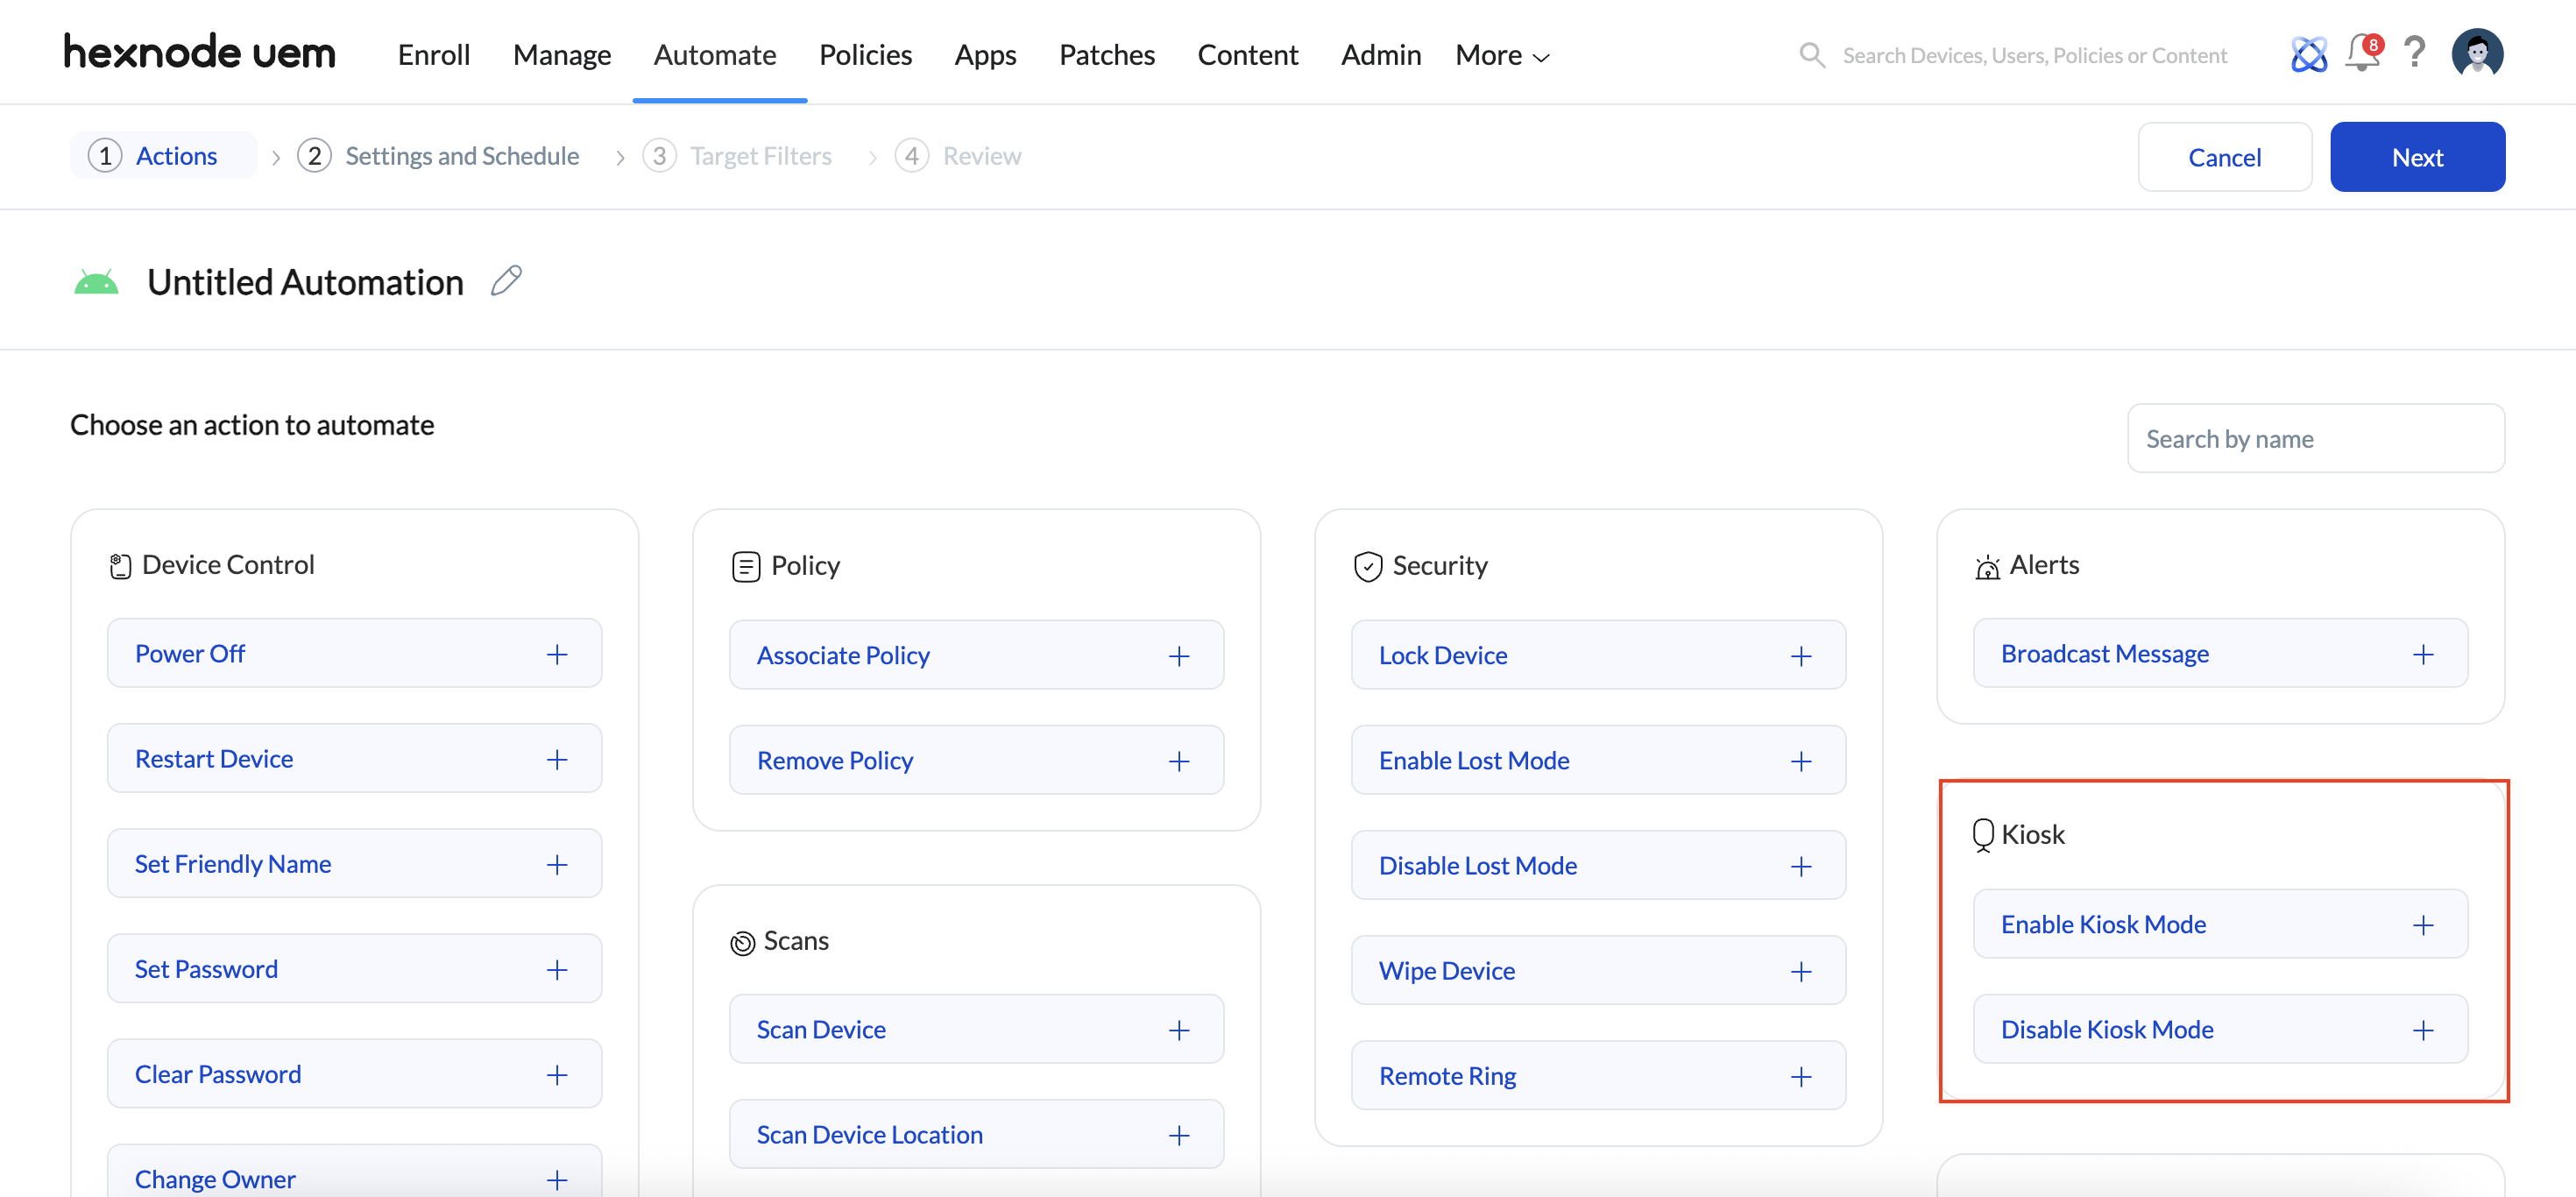Screen dimensions: 2576x1197
Task: Go to Settings and Schedule step
Action: pyautogui.click(x=461, y=156)
